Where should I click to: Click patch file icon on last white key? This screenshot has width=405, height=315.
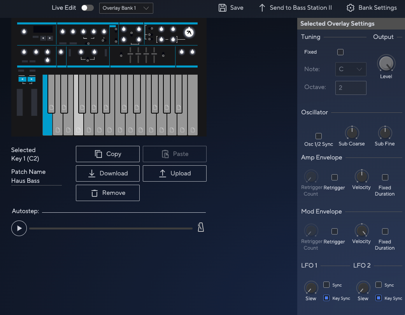pos(193,130)
